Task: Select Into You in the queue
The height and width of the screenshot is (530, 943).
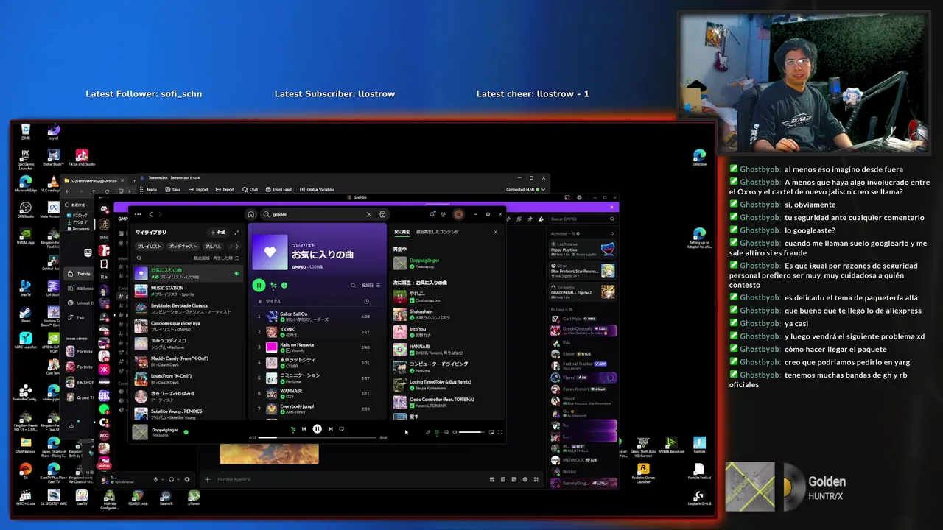Action: click(448, 332)
